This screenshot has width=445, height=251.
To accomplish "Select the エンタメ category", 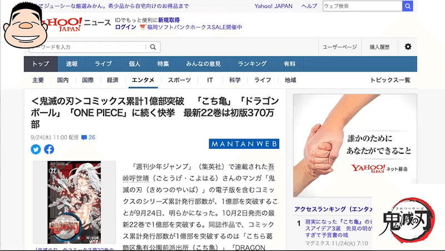I will click(x=143, y=80).
